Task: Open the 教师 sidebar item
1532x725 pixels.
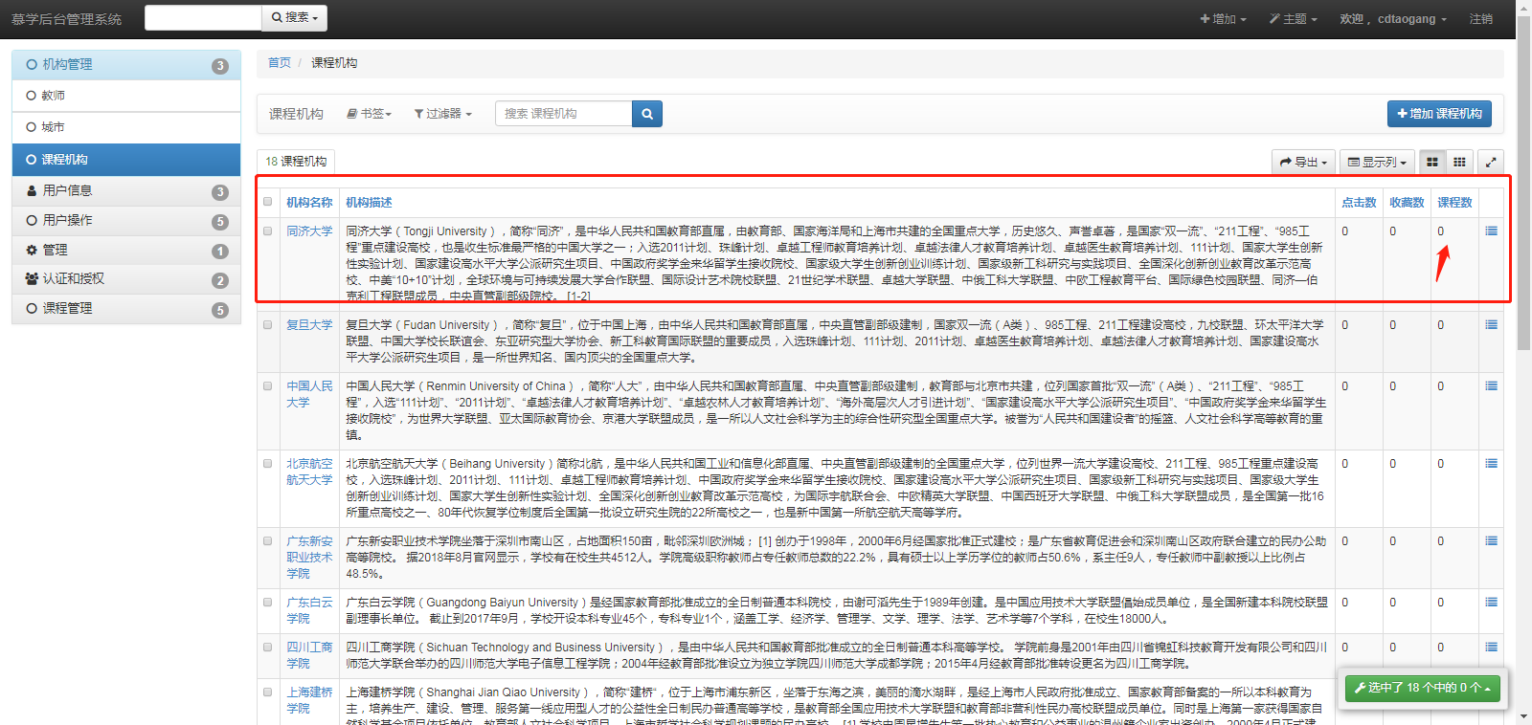Action: coord(126,96)
